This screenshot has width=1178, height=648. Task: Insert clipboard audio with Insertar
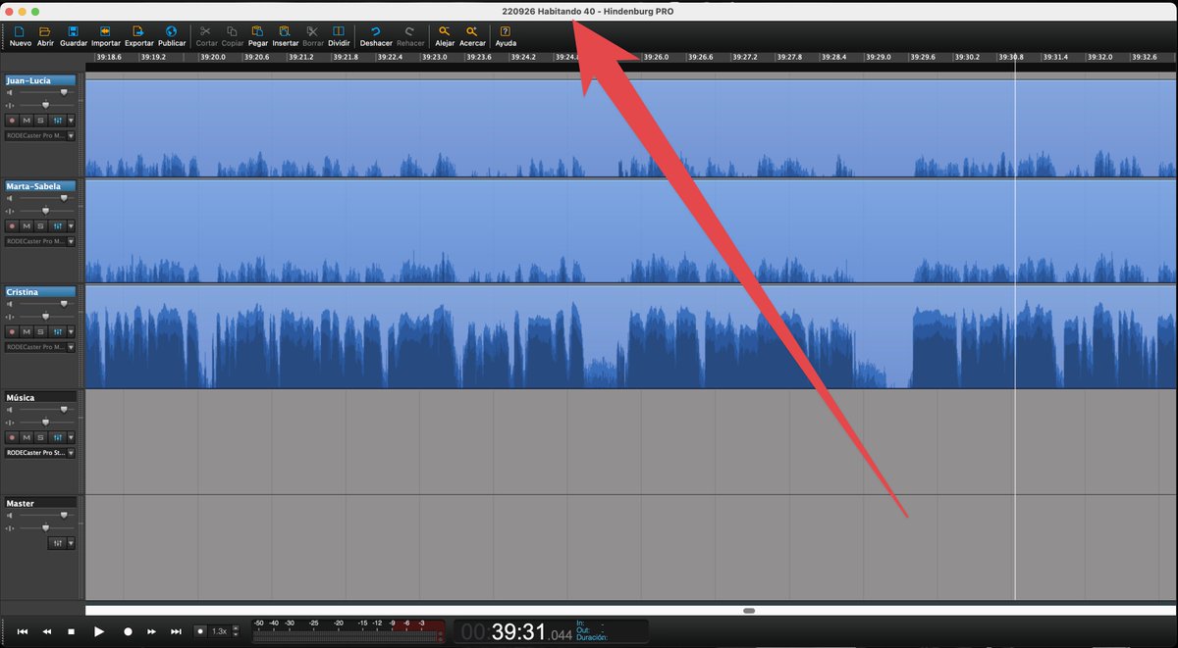tap(285, 36)
